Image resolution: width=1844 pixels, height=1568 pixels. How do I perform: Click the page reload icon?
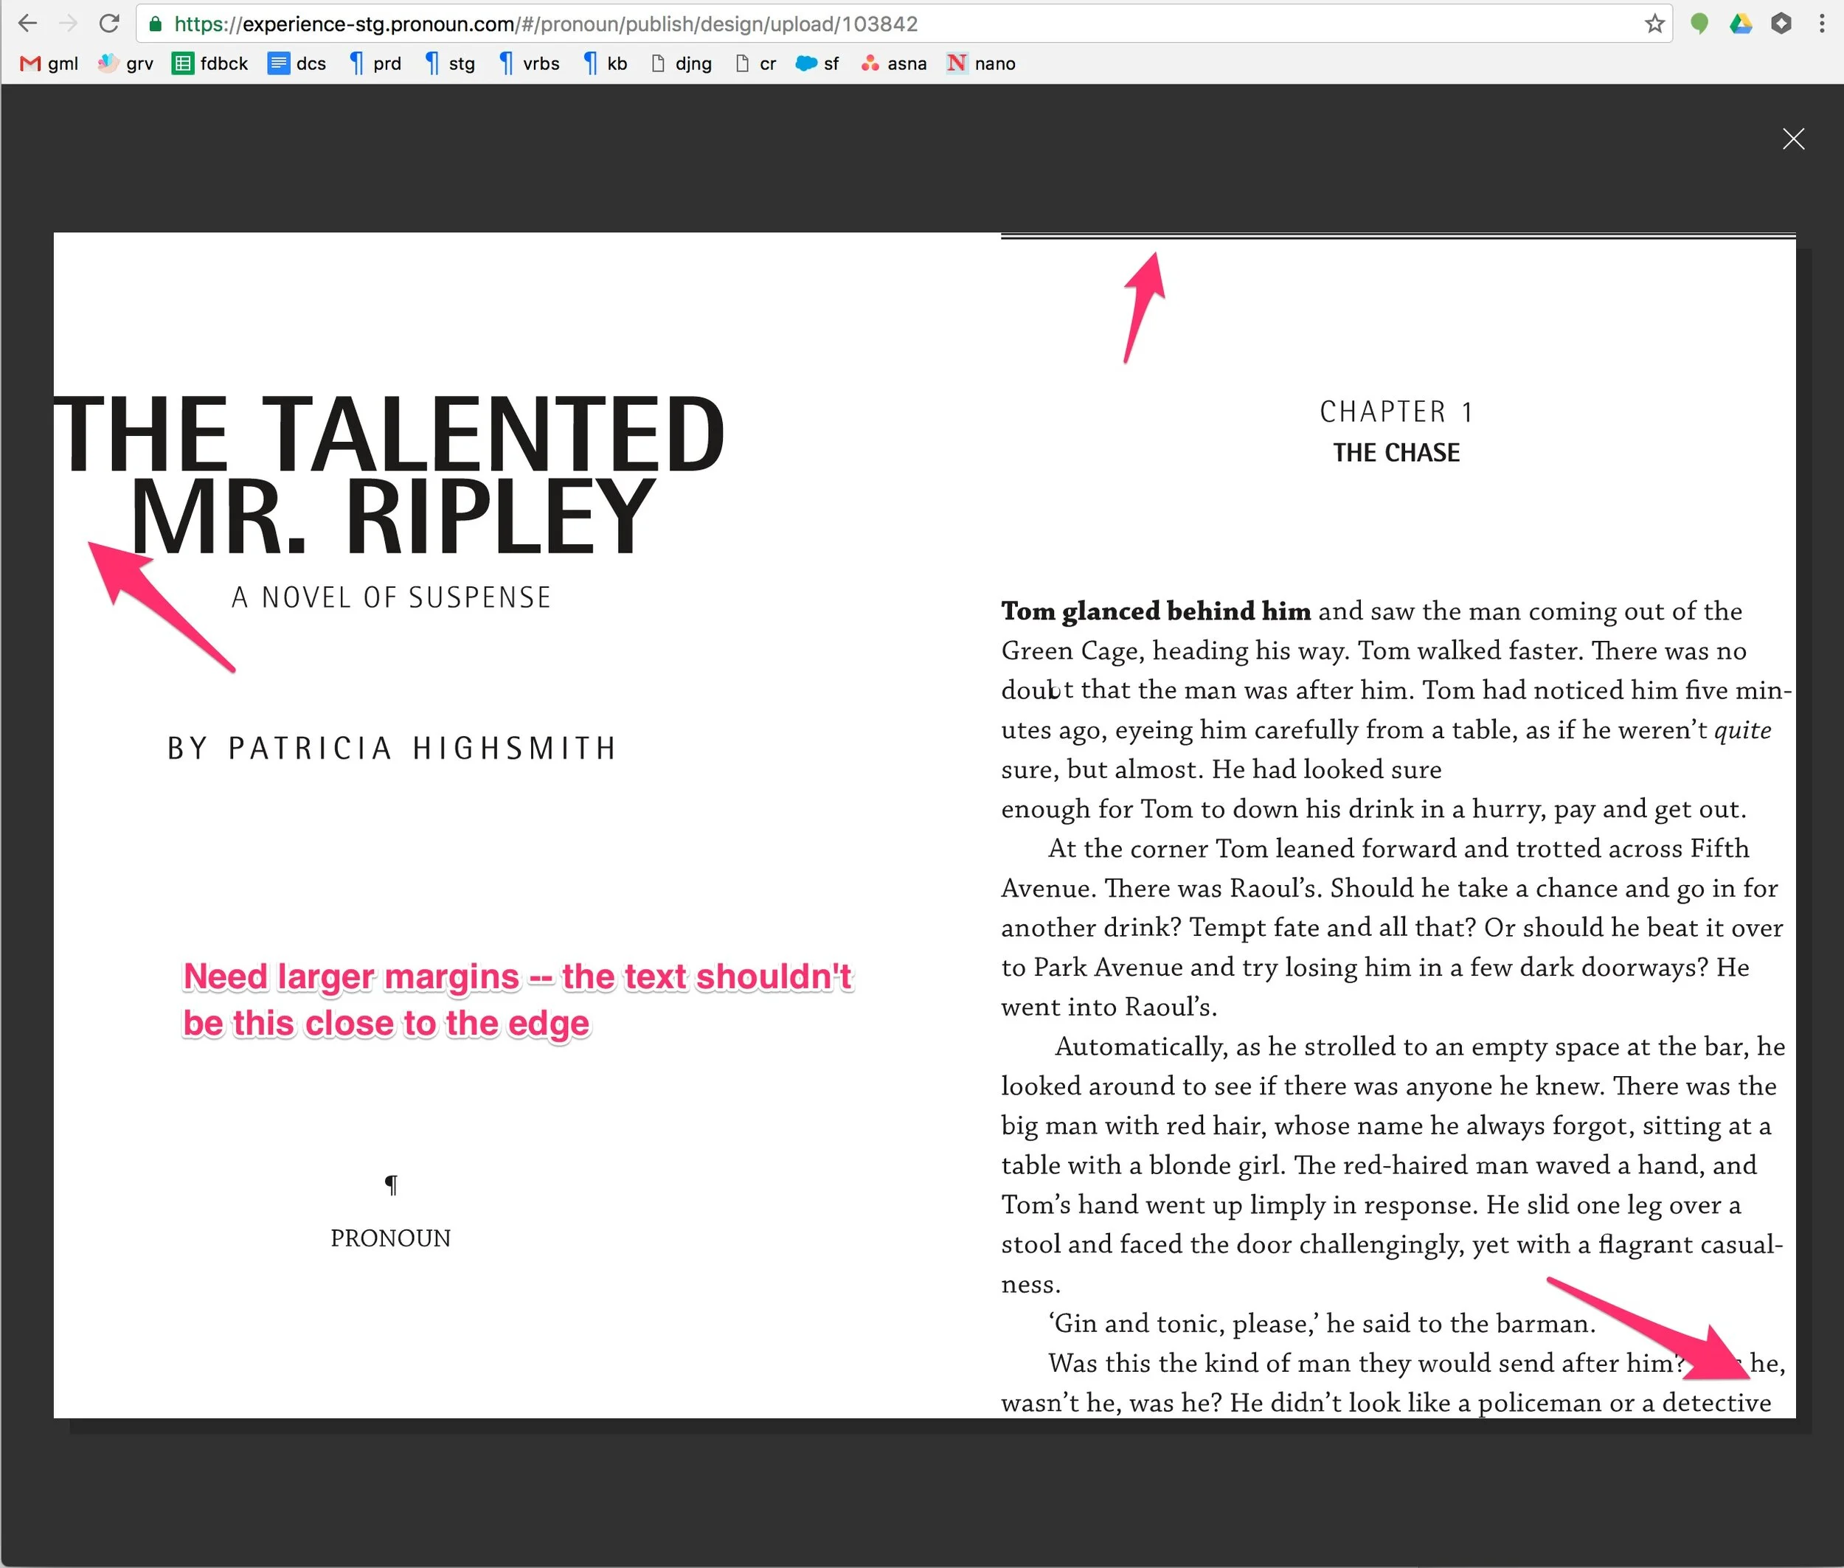[108, 23]
